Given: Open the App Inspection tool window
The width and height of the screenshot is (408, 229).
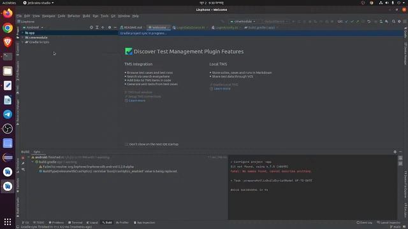Looking at the screenshot, I should 144,223.
